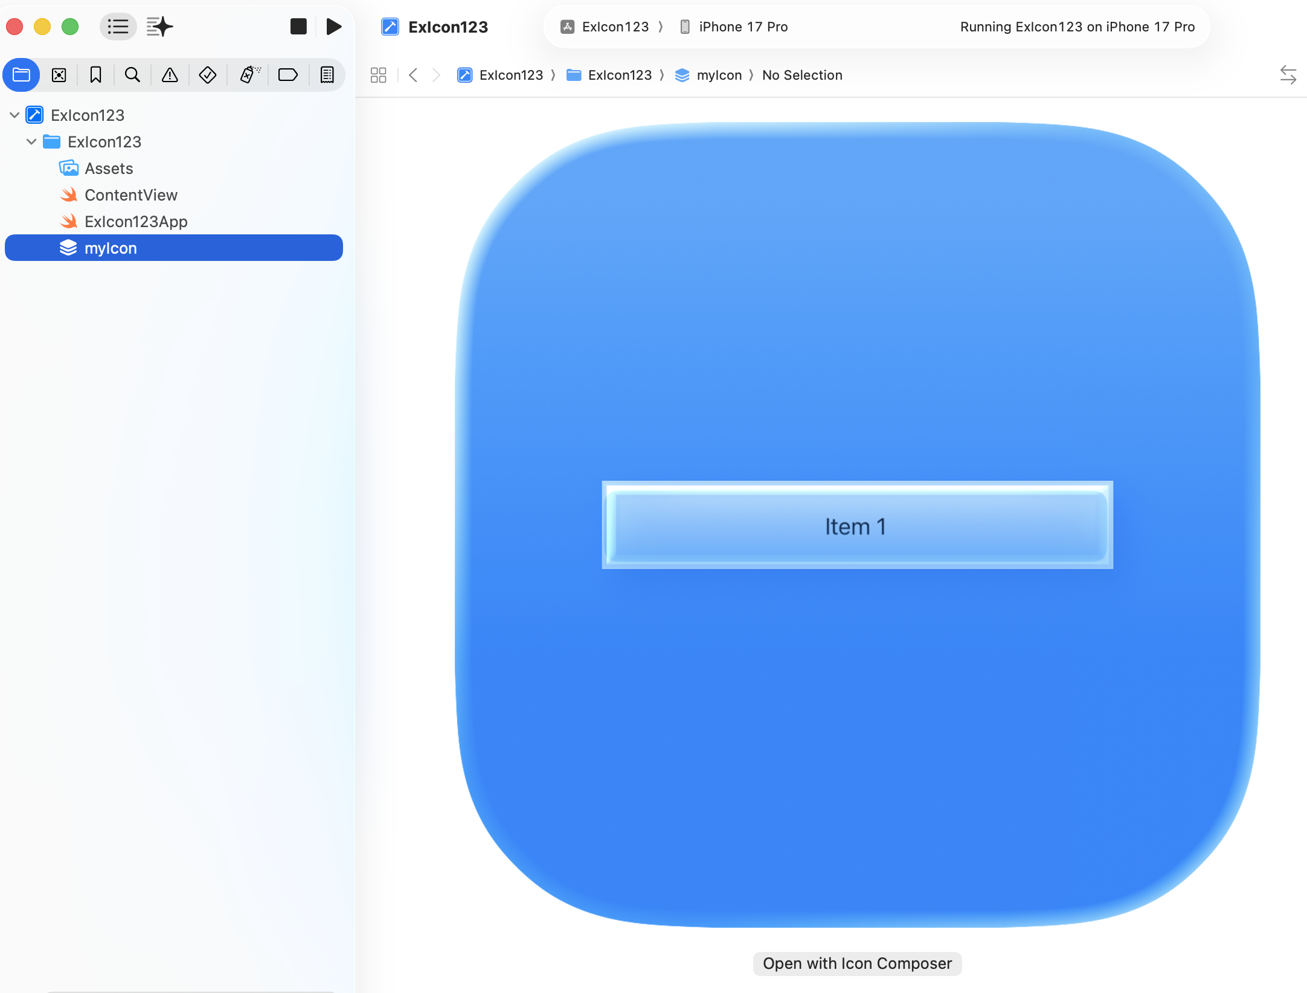This screenshot has width=1307, height=993.
Task: Choose iPhone 17 Pro run destination
Action: pyautogui.click(x=742, y=27)
